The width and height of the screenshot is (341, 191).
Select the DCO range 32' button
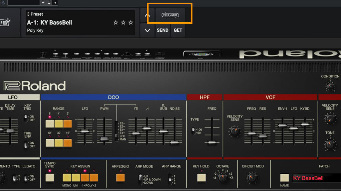pos(59,143)
